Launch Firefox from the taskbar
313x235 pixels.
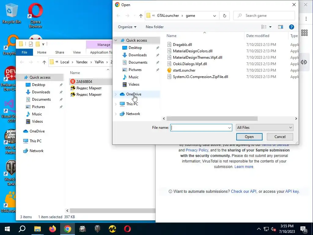(x=53, y=229)
